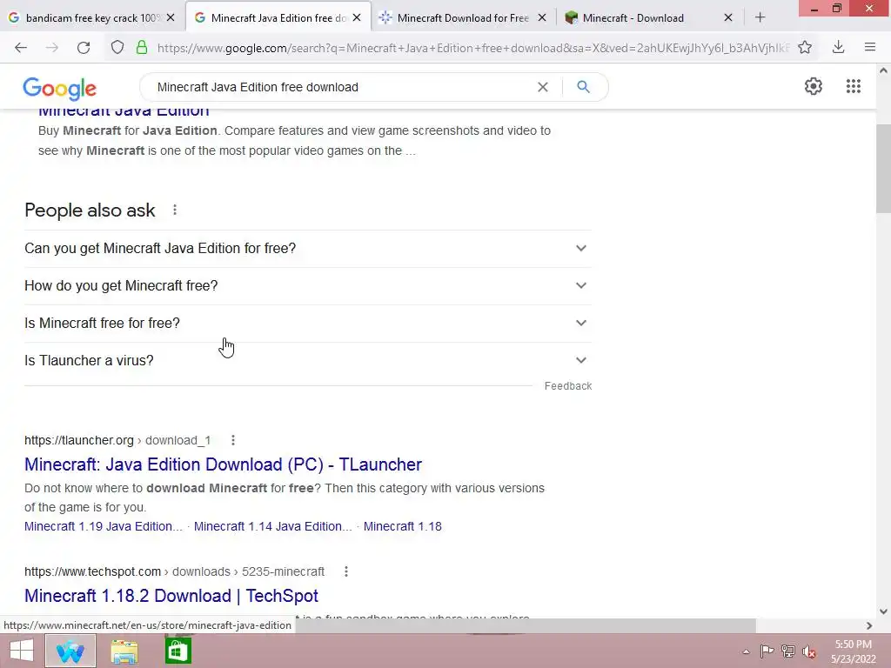Open Google quick settings gear
891x668 pixels.
pos(814,86)
